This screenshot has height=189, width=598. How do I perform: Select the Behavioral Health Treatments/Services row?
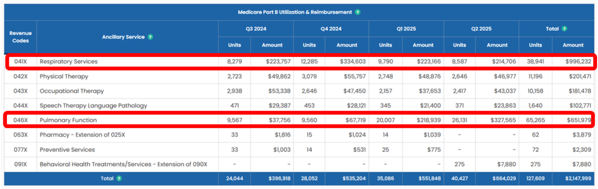123,164
